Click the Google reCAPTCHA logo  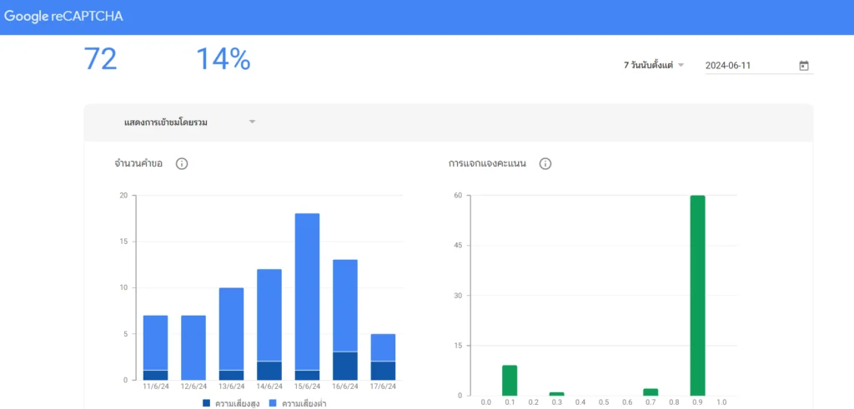pos(63,17)
